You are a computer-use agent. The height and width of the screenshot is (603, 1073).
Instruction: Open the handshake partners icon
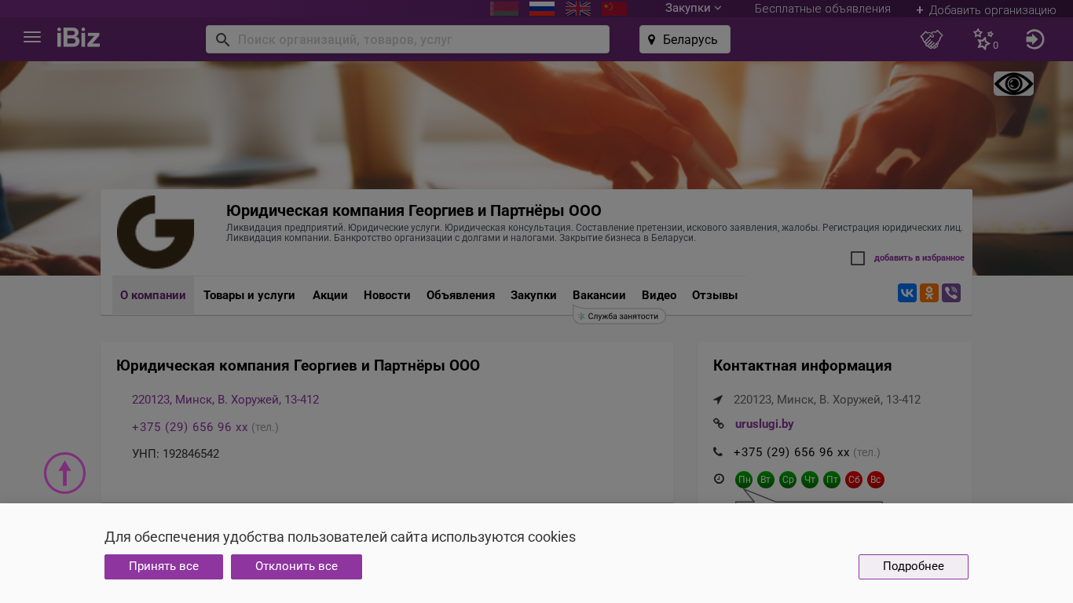tap(932, 39)
